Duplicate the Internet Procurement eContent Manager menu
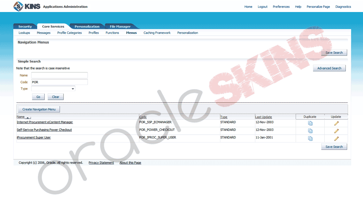The width and height of the screenshot is (363, 205). pos(310,123)
